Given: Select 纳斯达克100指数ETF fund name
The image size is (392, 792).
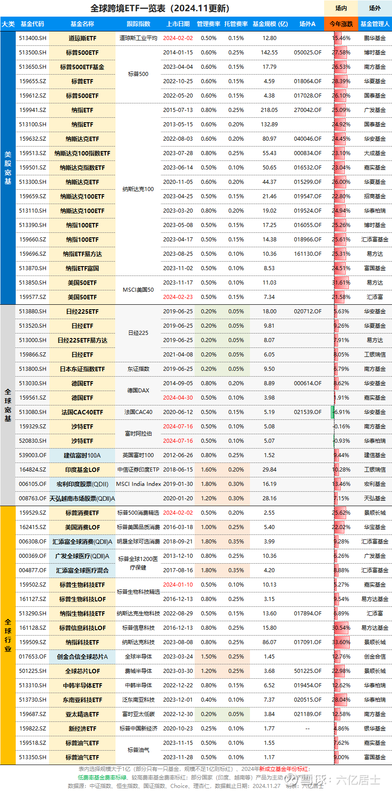Looking at the screenshot, I should [82, 153].
